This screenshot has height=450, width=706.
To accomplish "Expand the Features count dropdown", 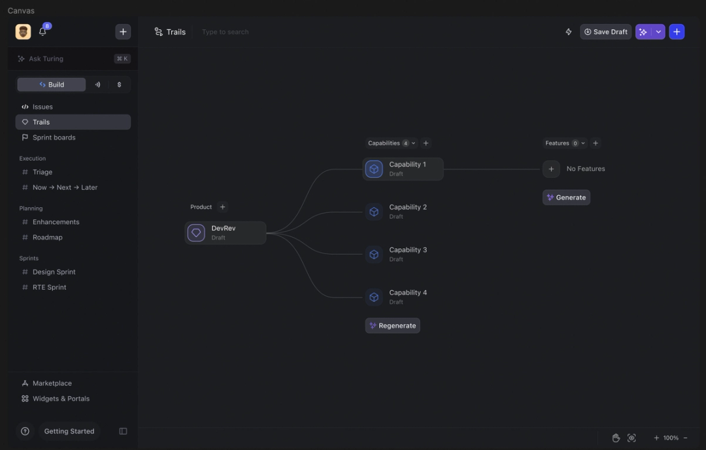I will point(565,143).
